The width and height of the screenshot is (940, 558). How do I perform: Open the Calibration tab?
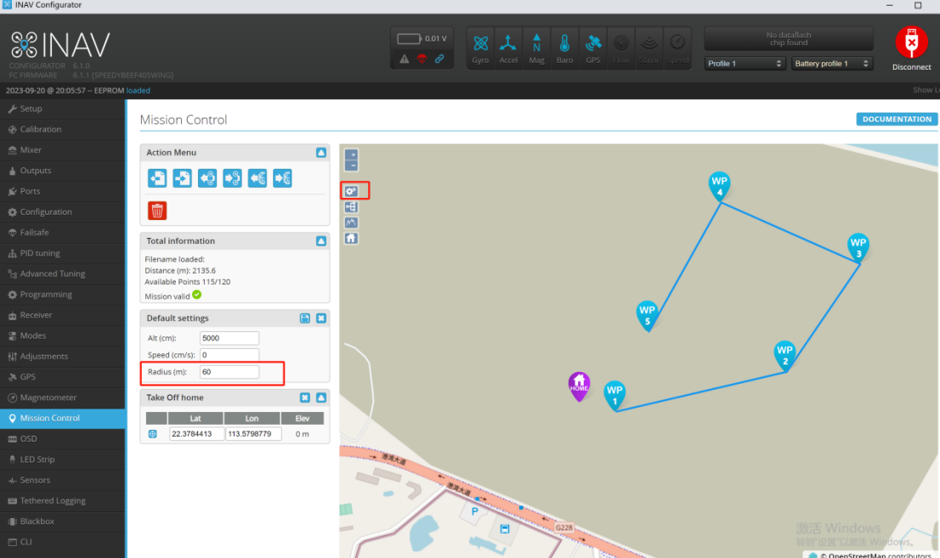(x=62, y=129)
